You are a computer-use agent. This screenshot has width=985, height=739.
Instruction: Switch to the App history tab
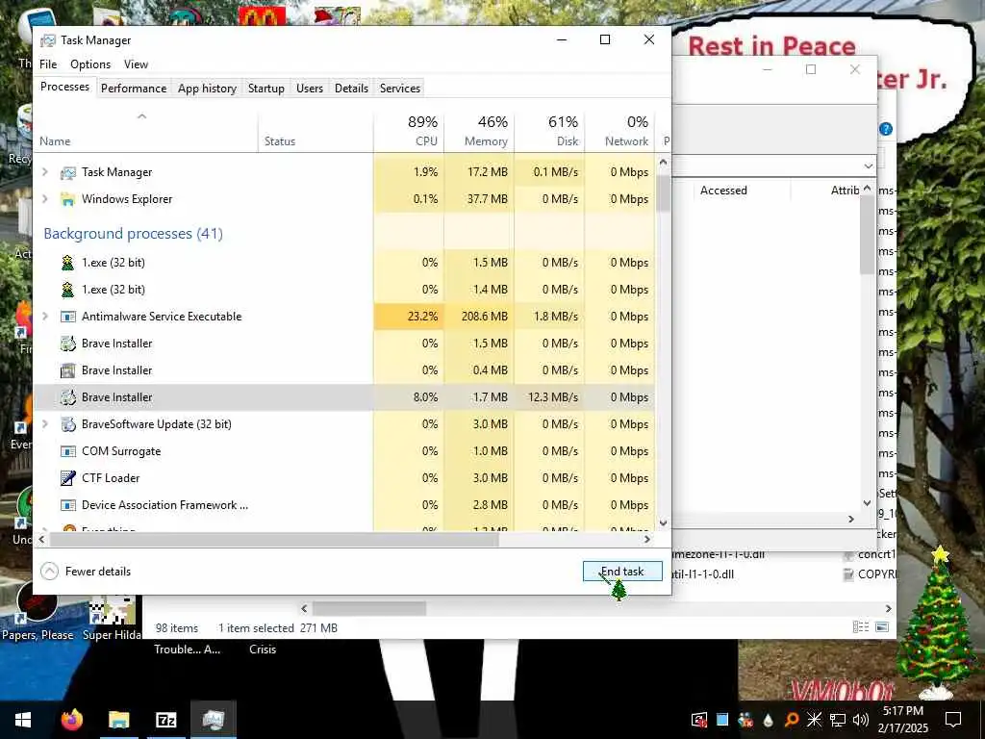[x=207, y=88]
